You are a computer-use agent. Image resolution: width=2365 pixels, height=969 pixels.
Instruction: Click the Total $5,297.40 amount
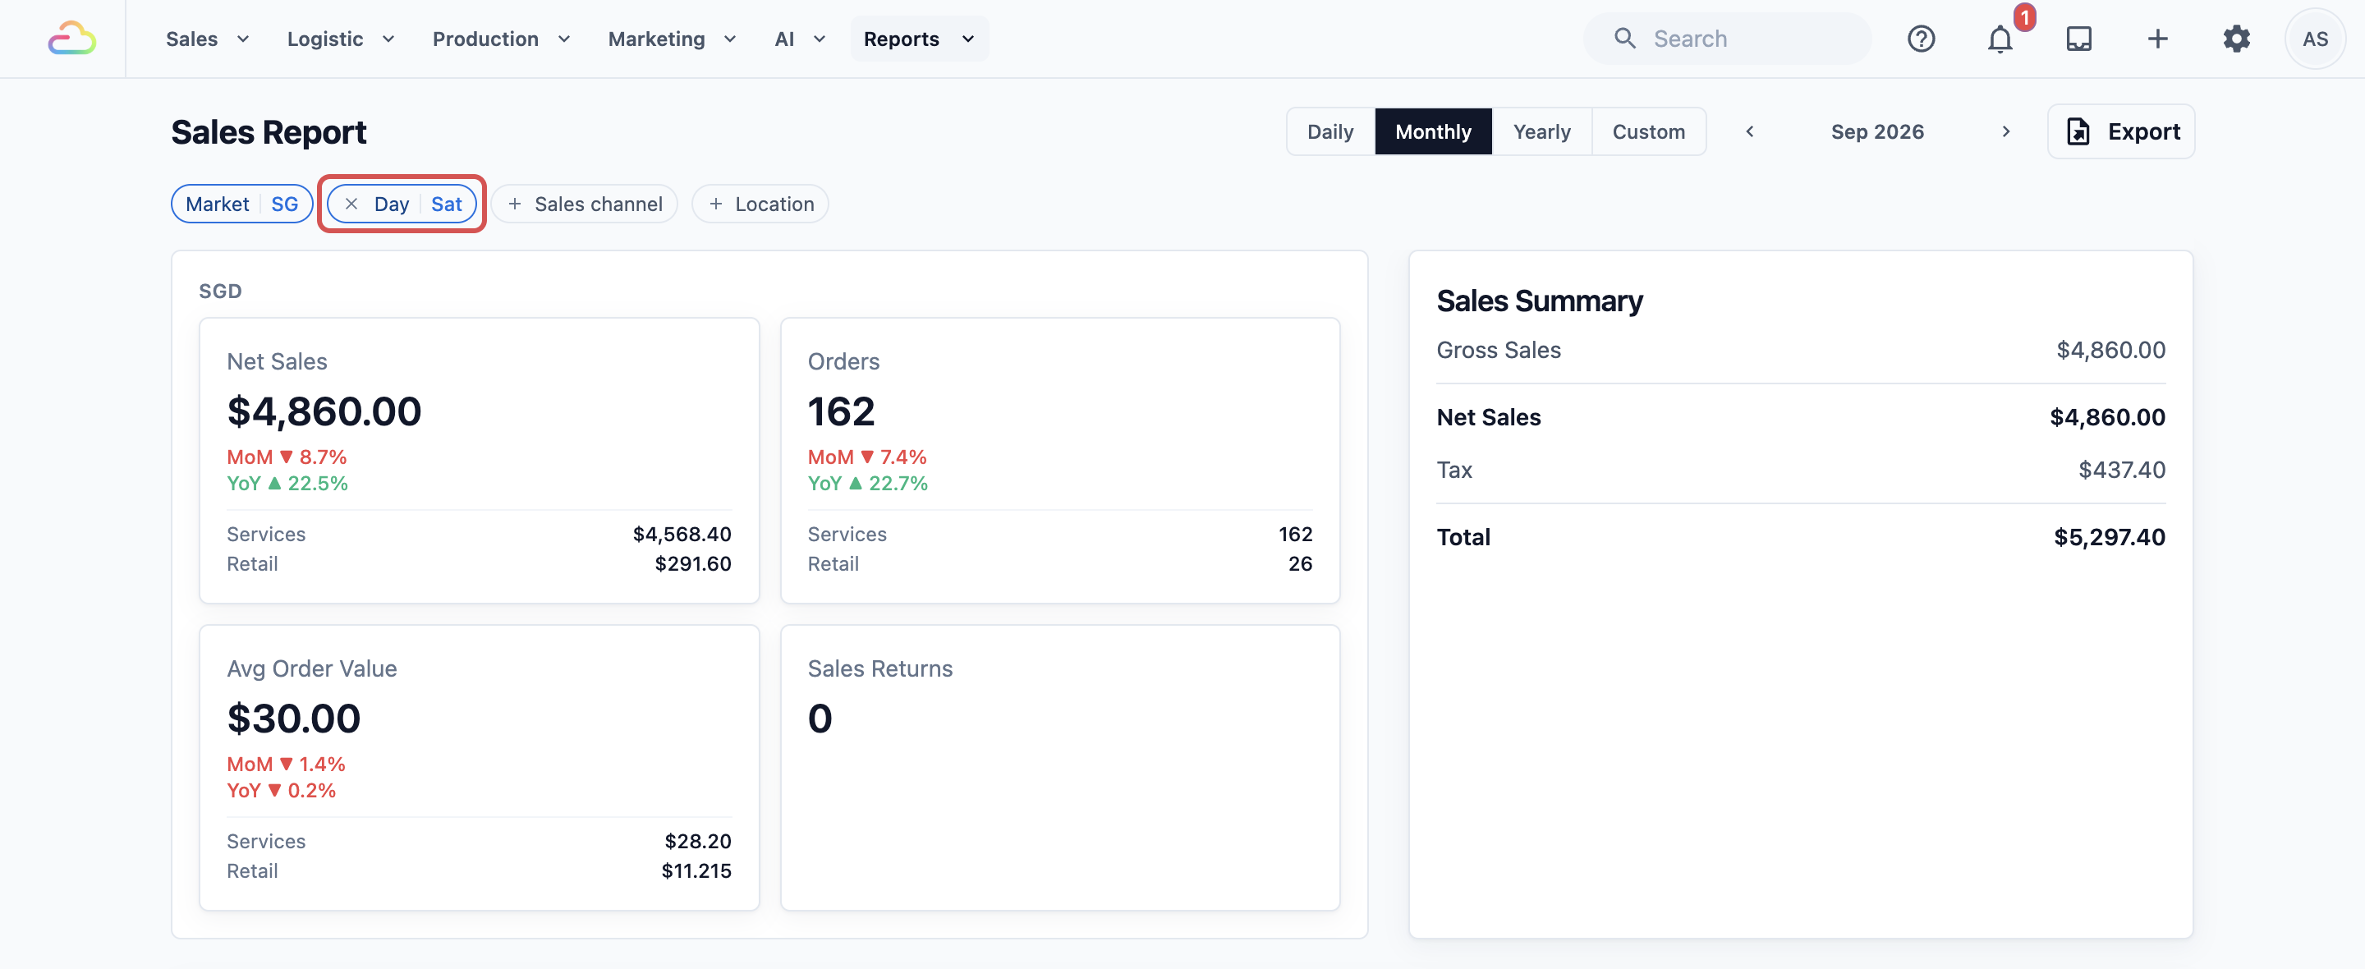pyautogui.click(x=2109, y=536)
